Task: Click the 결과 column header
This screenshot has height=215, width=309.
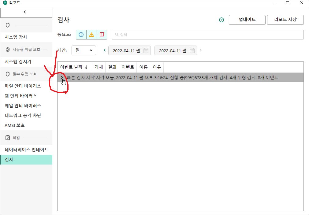Action: pyautogui.click(x=112, y=67)
